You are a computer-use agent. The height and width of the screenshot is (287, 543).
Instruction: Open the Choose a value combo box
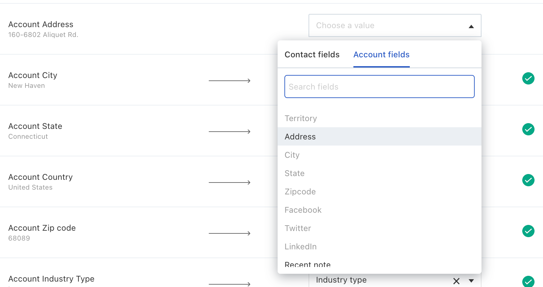[387, 25]
